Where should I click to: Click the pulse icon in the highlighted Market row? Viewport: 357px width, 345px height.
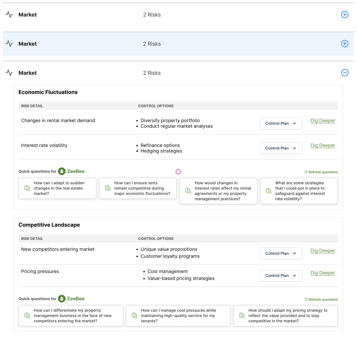tap(9, 44)
